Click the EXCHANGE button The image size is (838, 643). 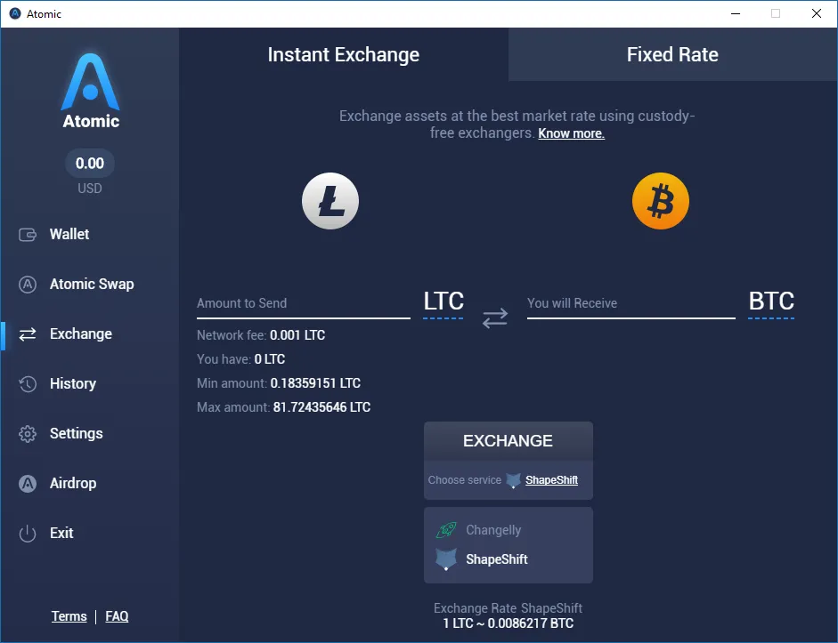click(508, 441)
